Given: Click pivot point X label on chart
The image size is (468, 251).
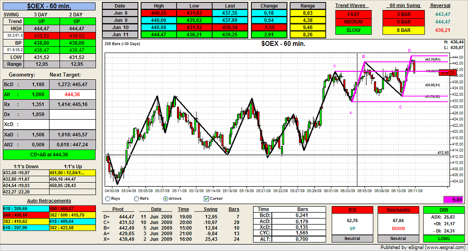Looking at the screenshot, I should (x=334, y=66).
